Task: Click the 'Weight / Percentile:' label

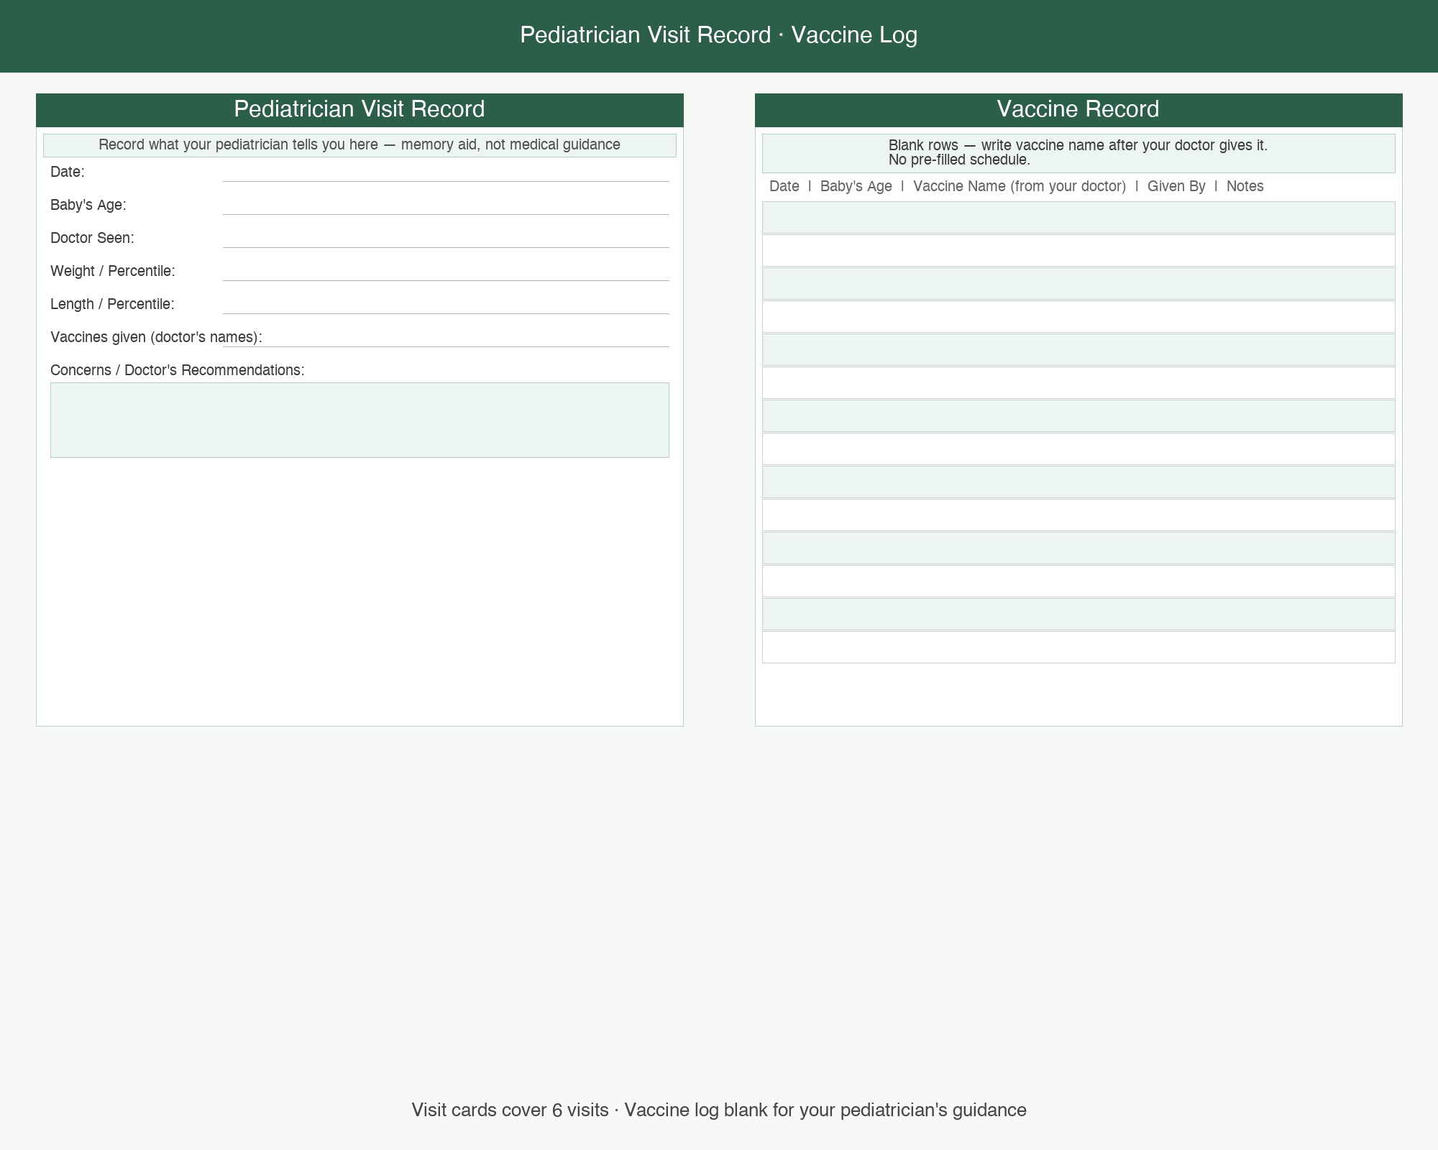Action: tap(113, 272)
